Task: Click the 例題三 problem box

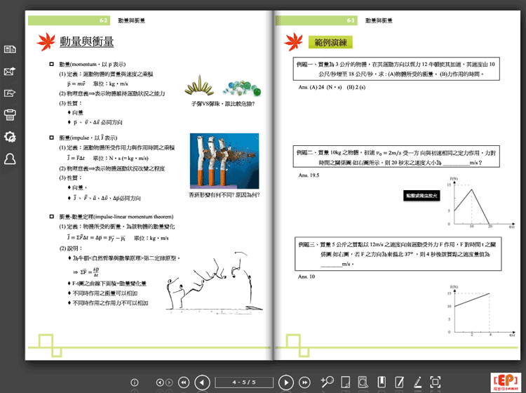Action: tap(398, 254)
